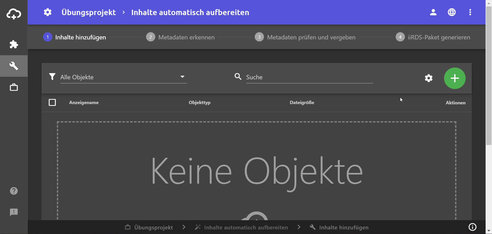
Task: Go to step 2 Metadaten erkennen
Action: click(180, 37)
